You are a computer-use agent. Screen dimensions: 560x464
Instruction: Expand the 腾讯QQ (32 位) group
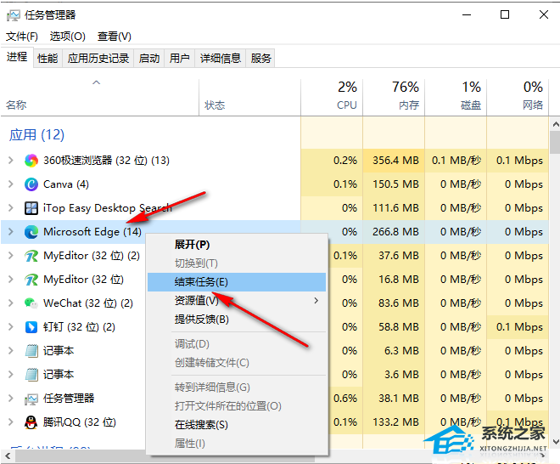[x=11, y=422]
